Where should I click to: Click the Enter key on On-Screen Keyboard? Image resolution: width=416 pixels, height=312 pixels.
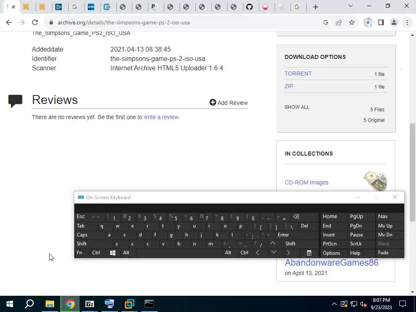[297, 235]
